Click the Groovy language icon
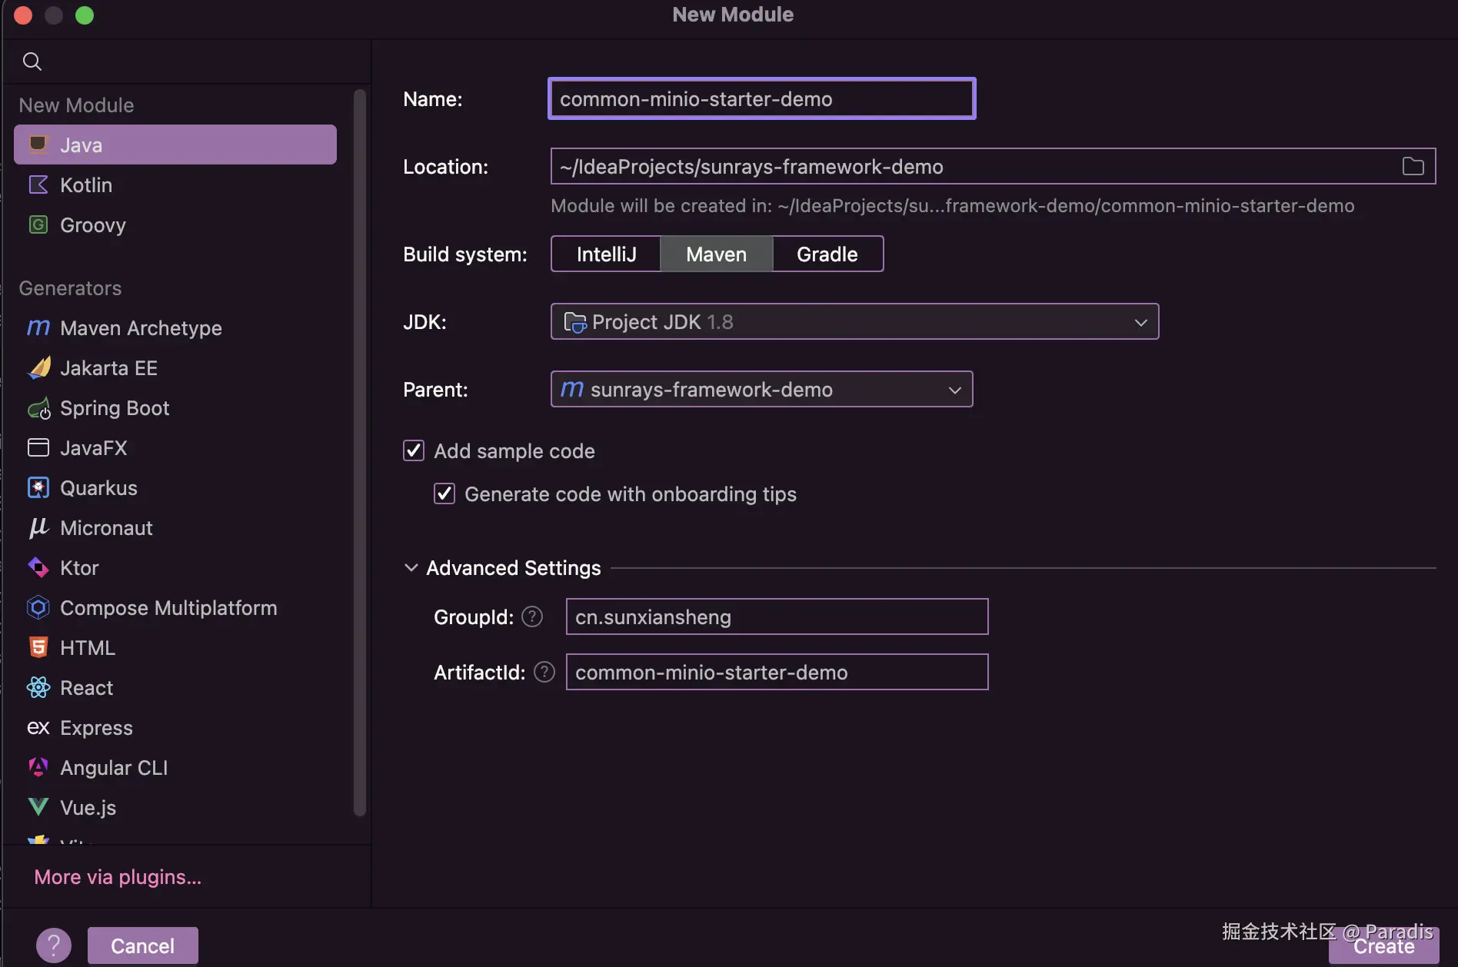This screenshot has width=1458, height=967. (x=38, y=224)
